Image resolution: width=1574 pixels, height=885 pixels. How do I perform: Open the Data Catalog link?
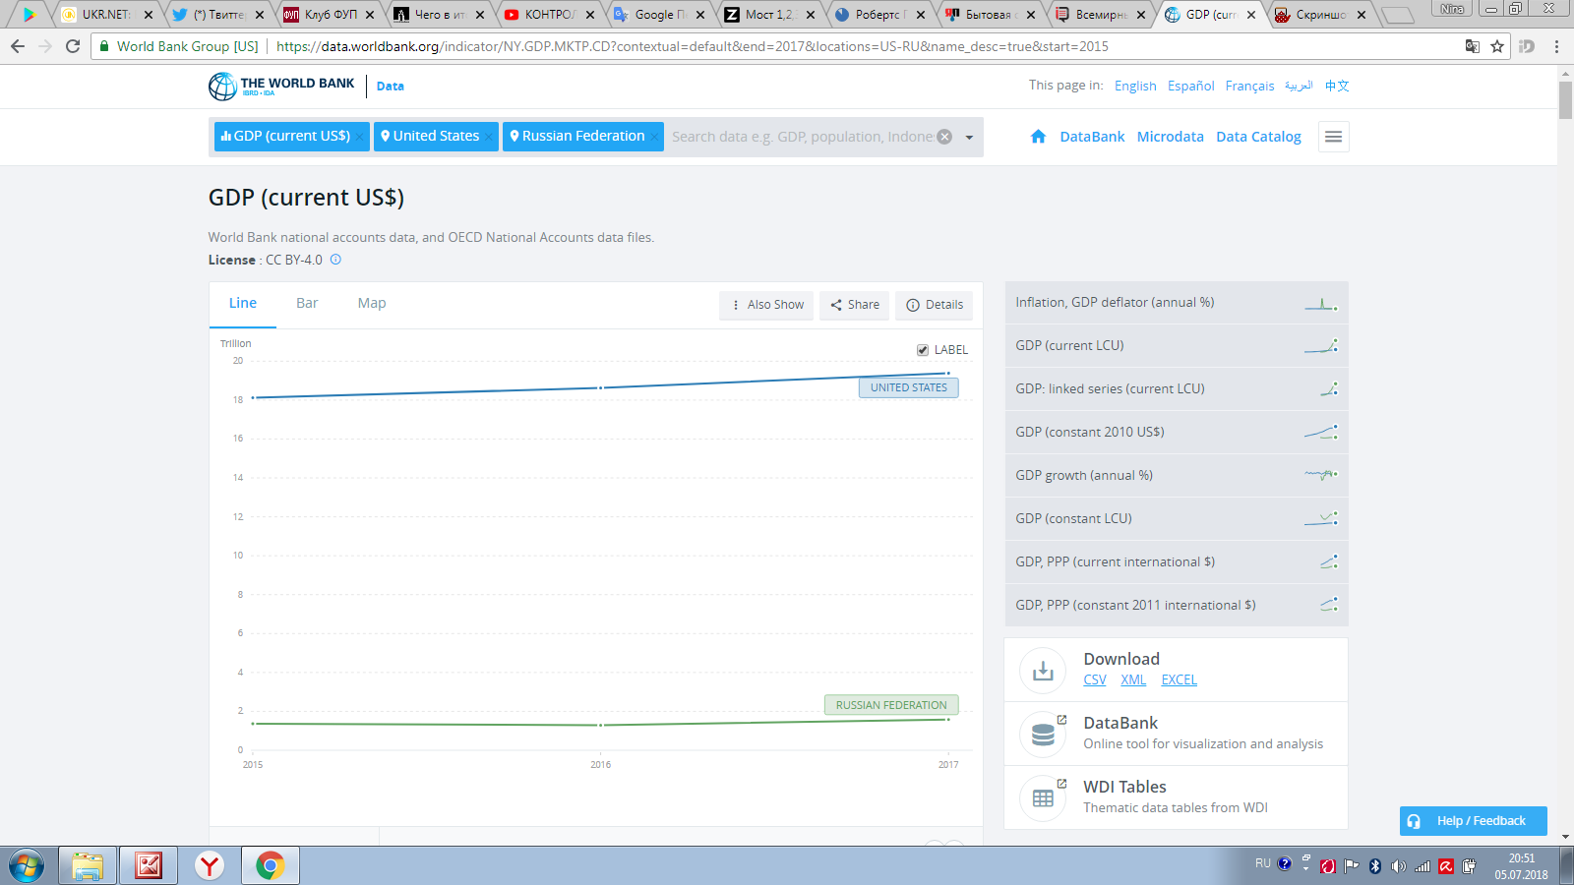pos(1258,137)
